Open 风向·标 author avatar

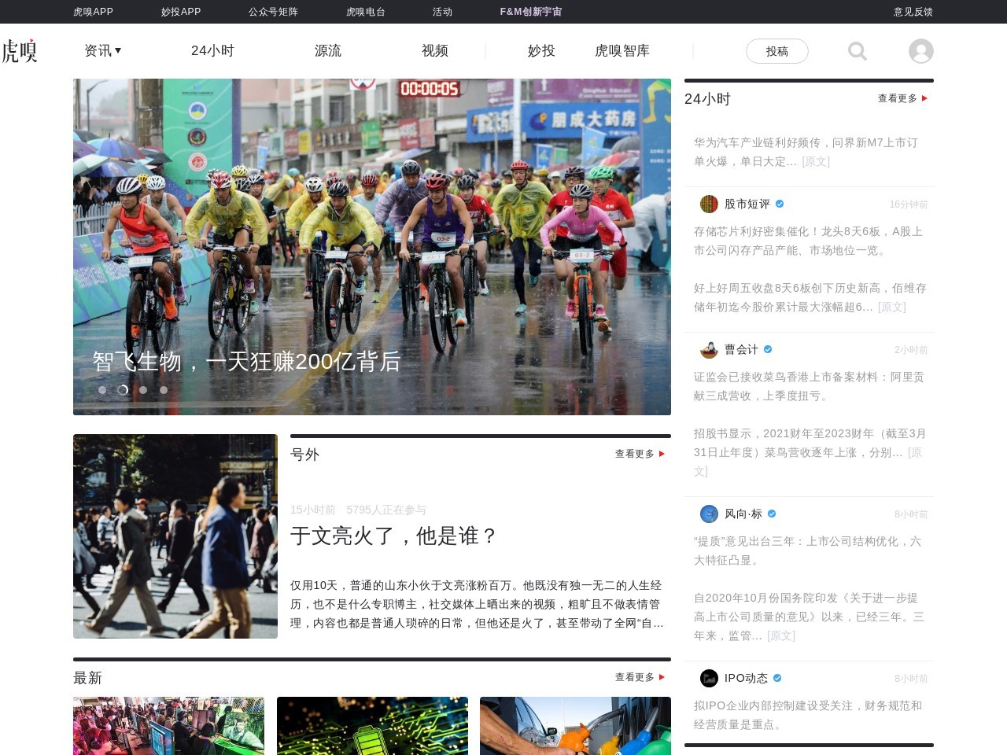click(x=709, y=514)
